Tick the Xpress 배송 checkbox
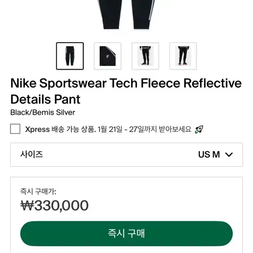This screenshot has width=253, height=253. [15, 129]
